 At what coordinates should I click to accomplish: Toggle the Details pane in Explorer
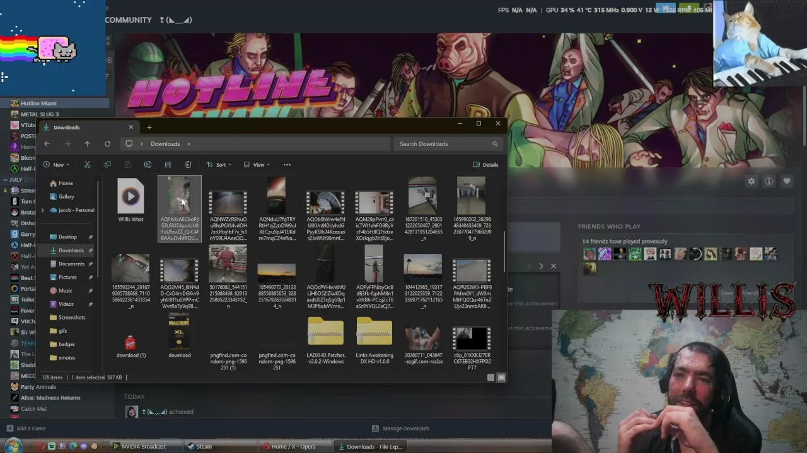click(x=485, y=165)
